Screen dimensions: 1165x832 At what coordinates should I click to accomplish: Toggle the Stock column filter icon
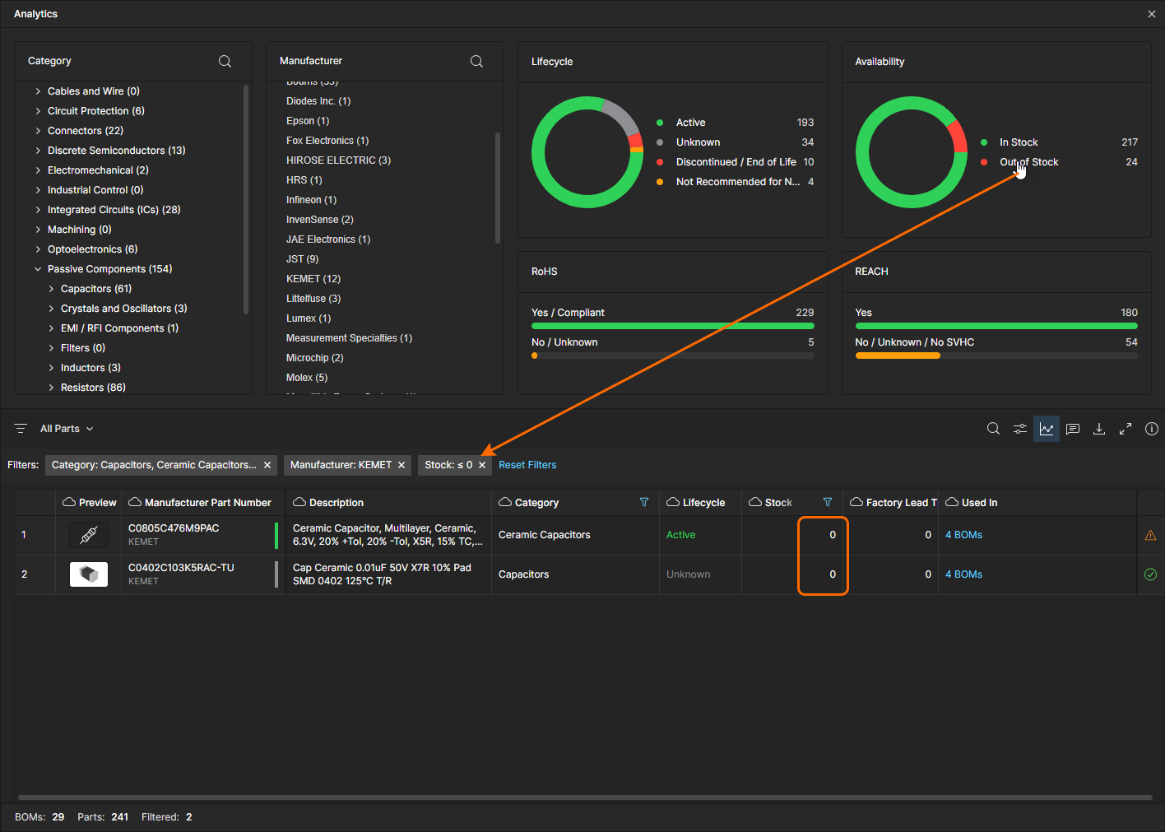pyautogui.click(x=828, y=502)
